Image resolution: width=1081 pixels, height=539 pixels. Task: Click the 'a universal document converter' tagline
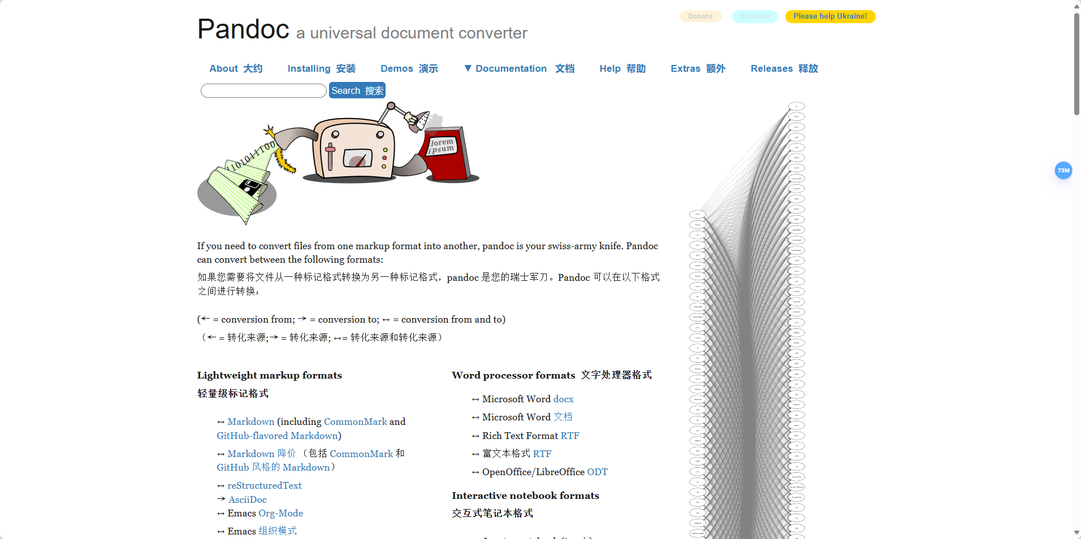coord(412,33)
